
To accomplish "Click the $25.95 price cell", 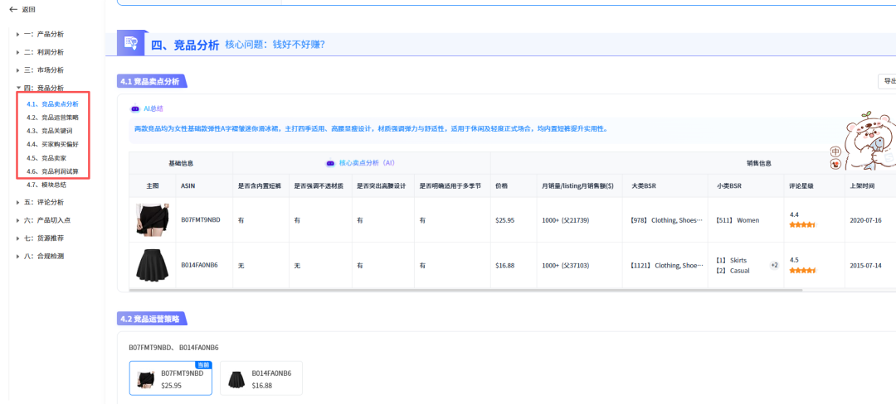I will click(505, 220).
